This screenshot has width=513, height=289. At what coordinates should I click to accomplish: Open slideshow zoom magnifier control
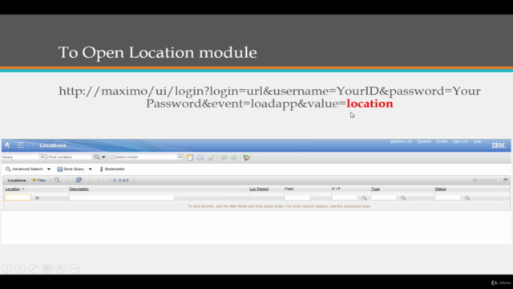[x=61, y=268]
